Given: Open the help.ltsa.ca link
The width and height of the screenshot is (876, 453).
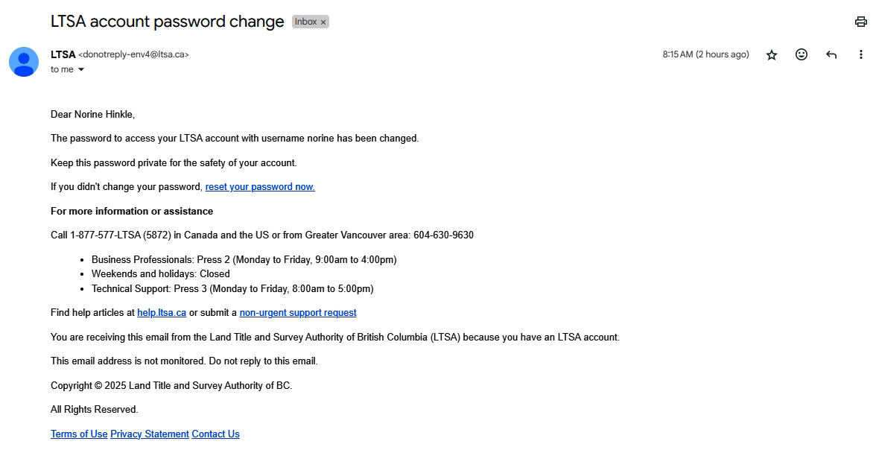Looking at the screenshot, I should click(162, 313).
